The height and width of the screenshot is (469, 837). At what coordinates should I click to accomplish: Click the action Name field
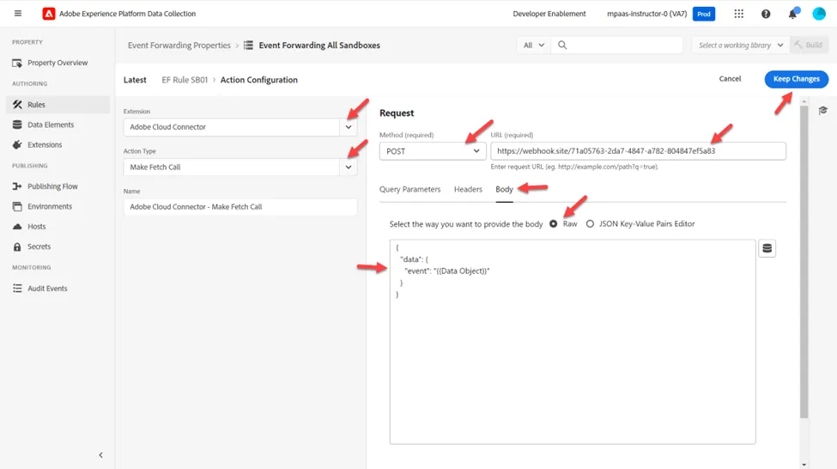(240, 207)
